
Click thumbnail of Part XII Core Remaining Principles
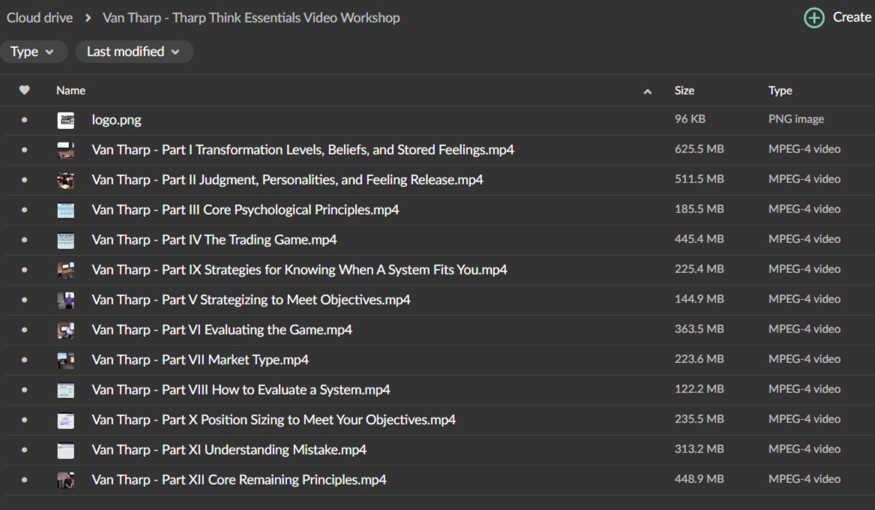pos(66,481)
